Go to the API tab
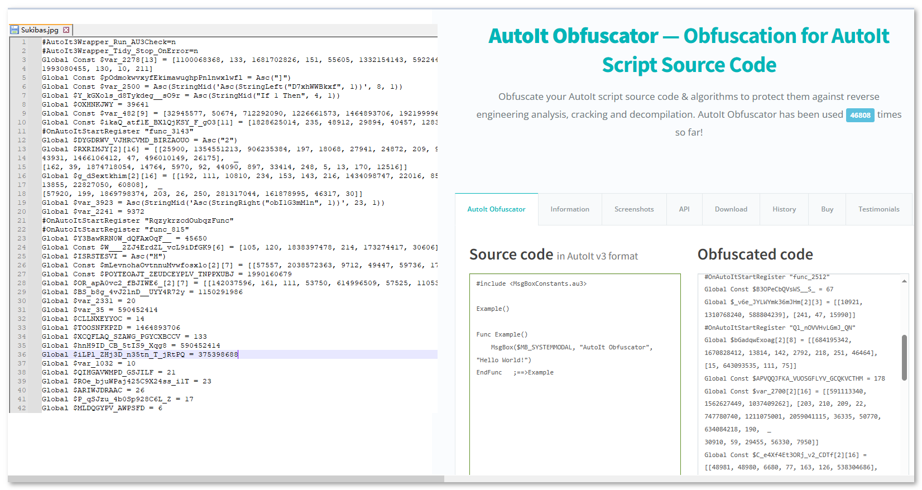922x490 pixels. [684, 209]
